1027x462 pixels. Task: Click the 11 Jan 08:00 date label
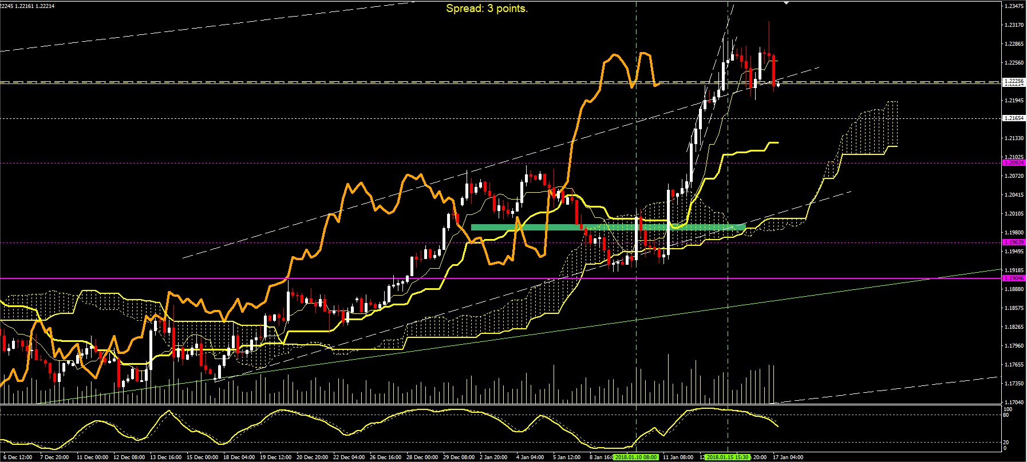tap(678, 457)
